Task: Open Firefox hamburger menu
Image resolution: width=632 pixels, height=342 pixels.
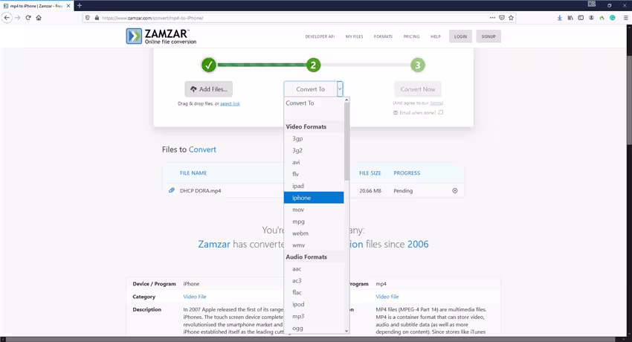Action: coord(625,18)
